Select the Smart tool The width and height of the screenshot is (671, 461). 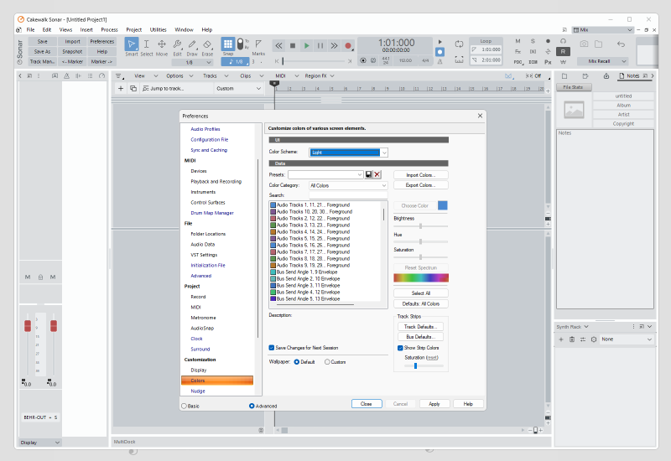coord(132,45)
